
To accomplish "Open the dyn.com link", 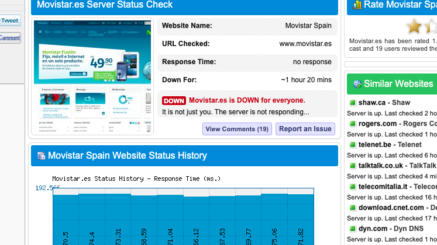I will click(373, 229).
